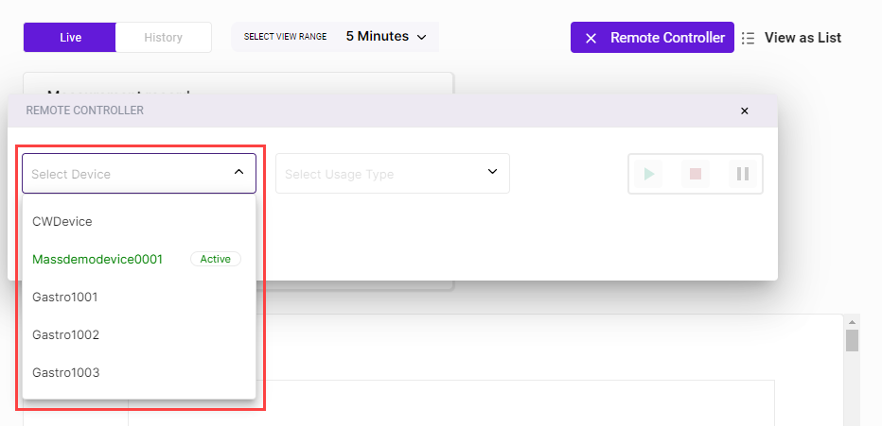Select CWDevice from the device list

click(x=139, y=221)
